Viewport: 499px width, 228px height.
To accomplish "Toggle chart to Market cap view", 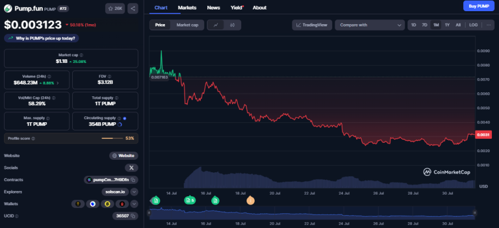I will coord(187,25).
